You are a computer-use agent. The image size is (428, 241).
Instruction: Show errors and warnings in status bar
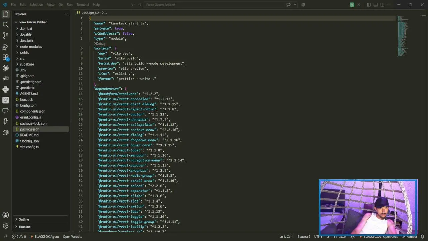[19, 237]
